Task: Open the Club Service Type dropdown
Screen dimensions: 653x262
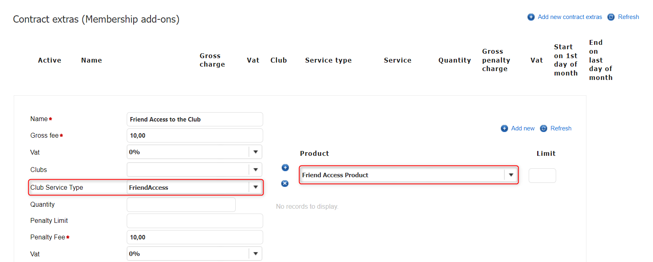Action: (x=255, y=187)
